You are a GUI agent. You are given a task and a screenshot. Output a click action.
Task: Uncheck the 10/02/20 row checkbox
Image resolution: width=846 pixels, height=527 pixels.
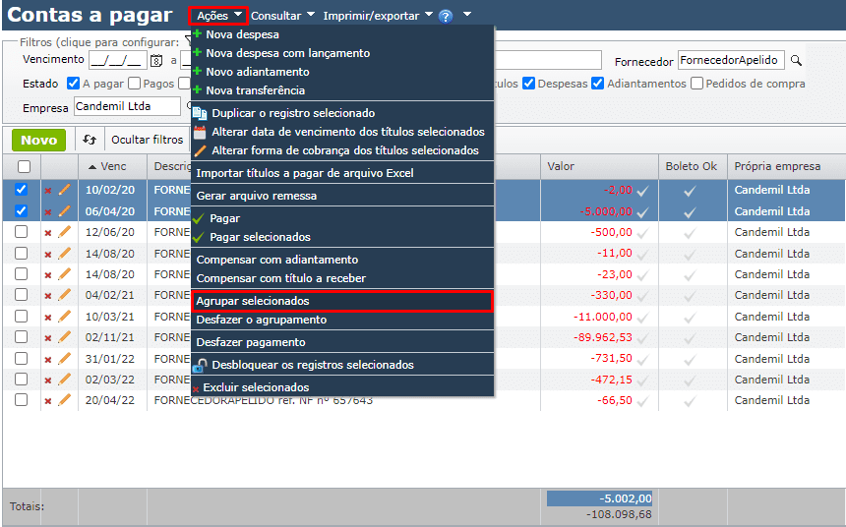[21, 190]
